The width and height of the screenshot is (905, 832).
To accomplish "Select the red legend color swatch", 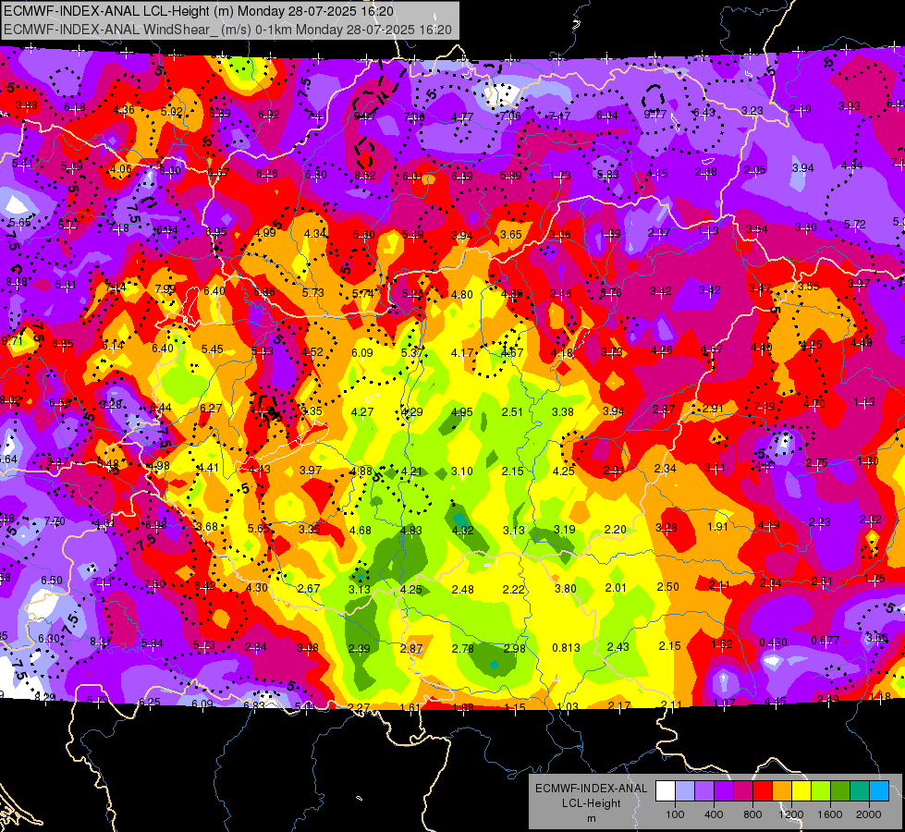I will tap(763, 791).
